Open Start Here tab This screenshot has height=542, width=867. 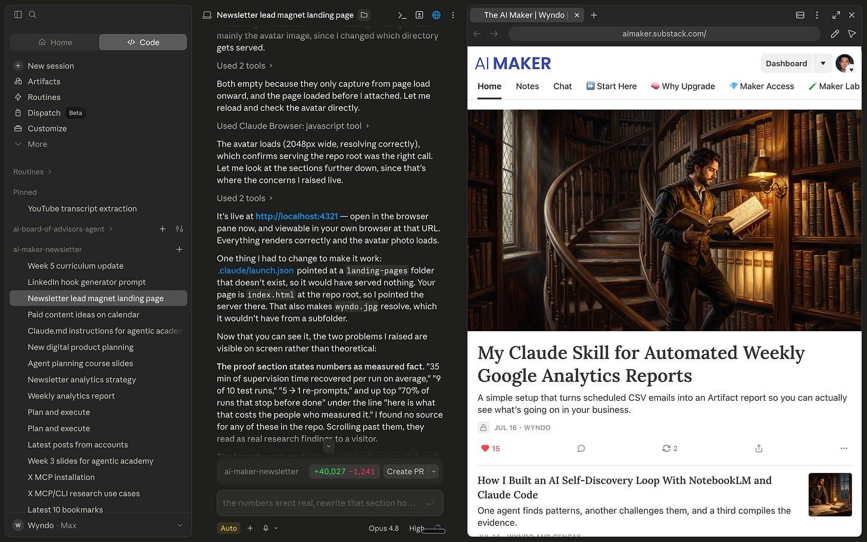point(611,86)
